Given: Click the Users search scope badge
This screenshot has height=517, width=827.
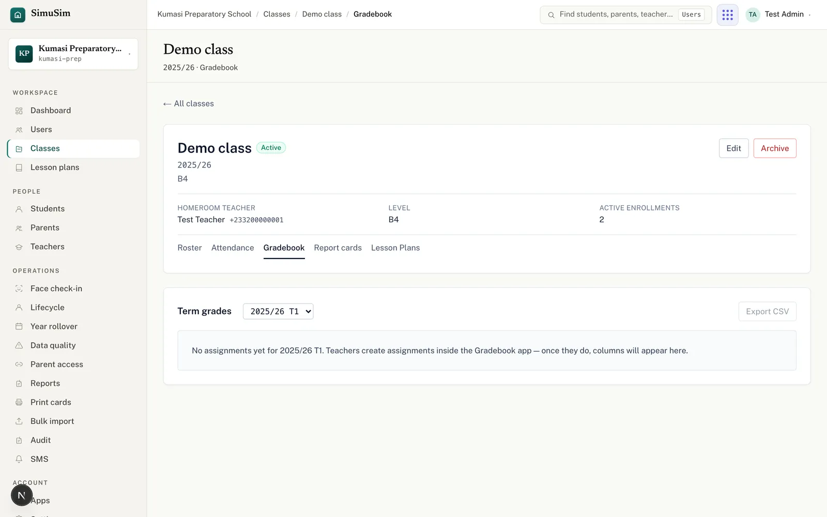Looking at the screenshot, I should [691, 14].
